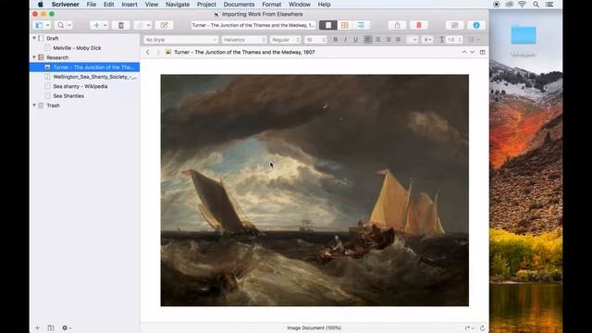This screenshot has height=333, width=592.
Task: Click rotate image icon in footer
Action: 469,328
